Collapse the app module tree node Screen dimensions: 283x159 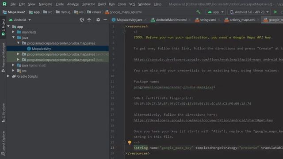tap(8, 26)
